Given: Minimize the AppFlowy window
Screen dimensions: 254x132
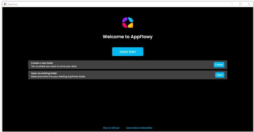Looking at the screenshot, I should (232, 4).
